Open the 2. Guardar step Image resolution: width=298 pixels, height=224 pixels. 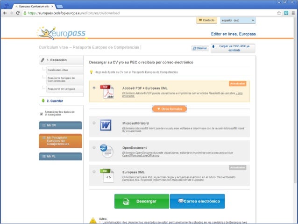(x=61, y=101)
